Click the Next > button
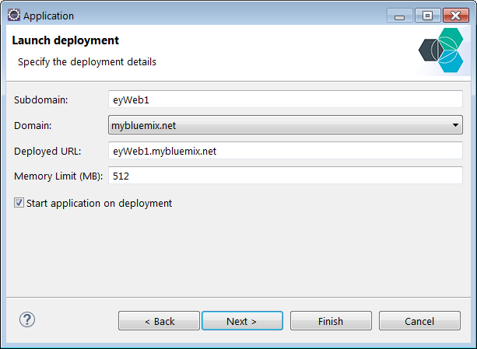477x349 pixels. click(x=242, y=321)
